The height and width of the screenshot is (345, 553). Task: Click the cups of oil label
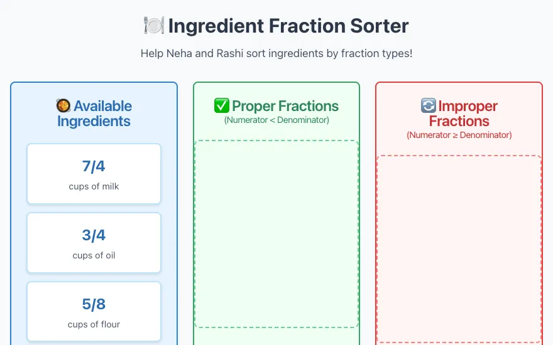[x=94, y=255]
